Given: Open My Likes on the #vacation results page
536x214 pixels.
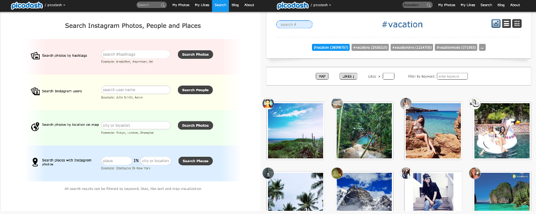Looking at the screenshot, I should 468,5.
